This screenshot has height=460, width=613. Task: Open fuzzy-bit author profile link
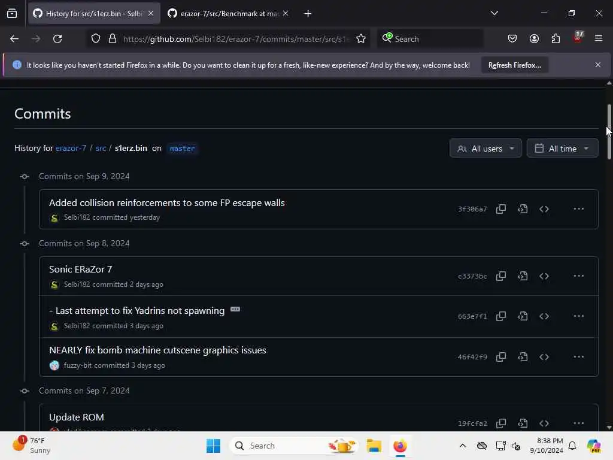click(77, 365)
